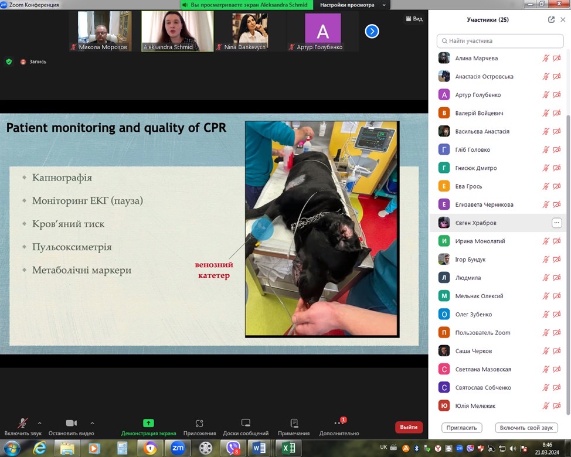Image resolution: width=571 pixels, height=457 pixels.
Task: Click the Дополнительно more options icon
Action: pyautogui.click(x=339, y=423)
